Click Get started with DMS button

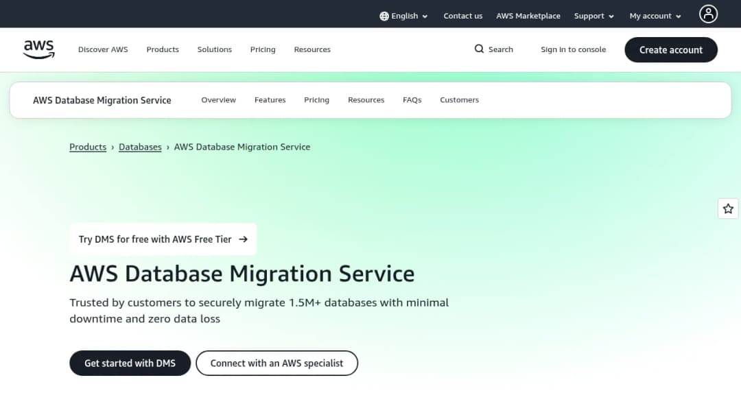click(130, 364)
